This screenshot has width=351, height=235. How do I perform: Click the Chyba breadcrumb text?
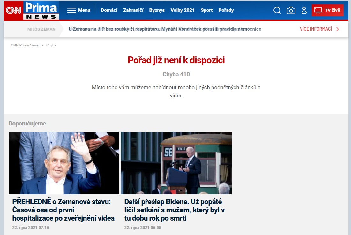point(51,45)
